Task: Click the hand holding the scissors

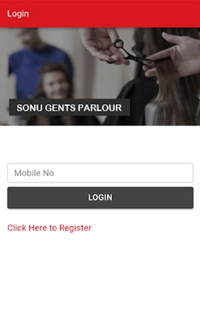Action: tap(104, 46)
